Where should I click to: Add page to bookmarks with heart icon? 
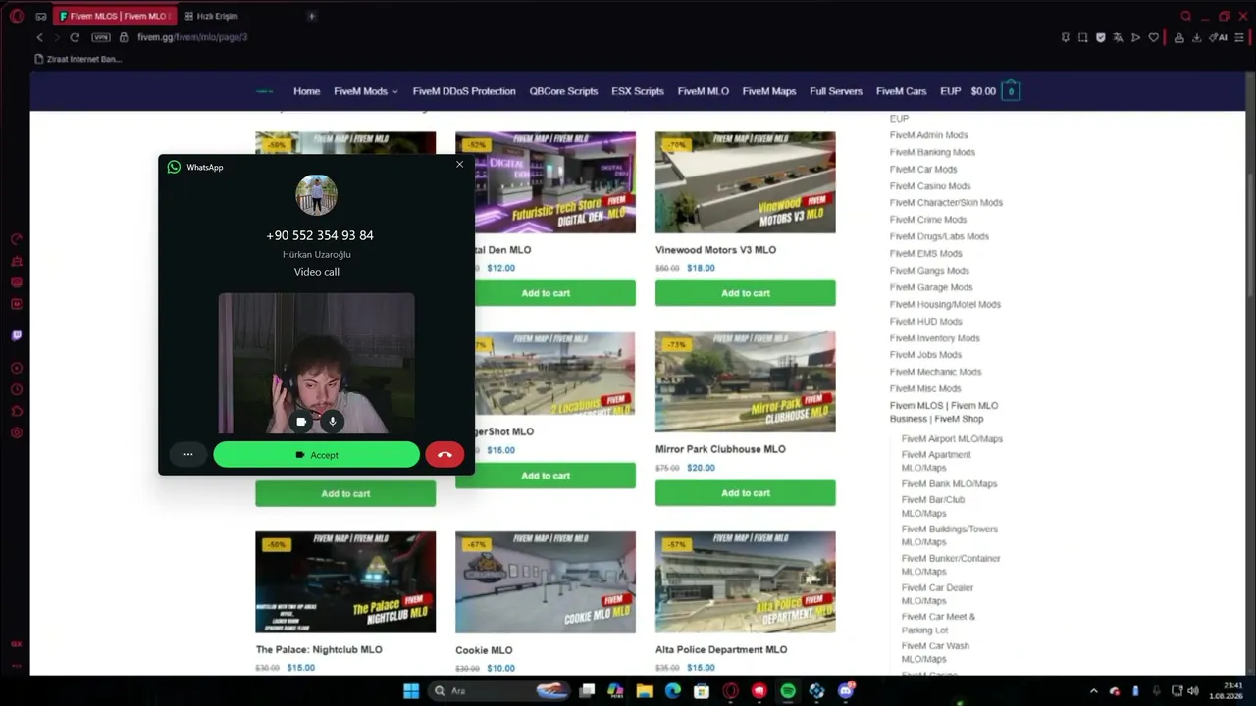tap(1154, 37)
